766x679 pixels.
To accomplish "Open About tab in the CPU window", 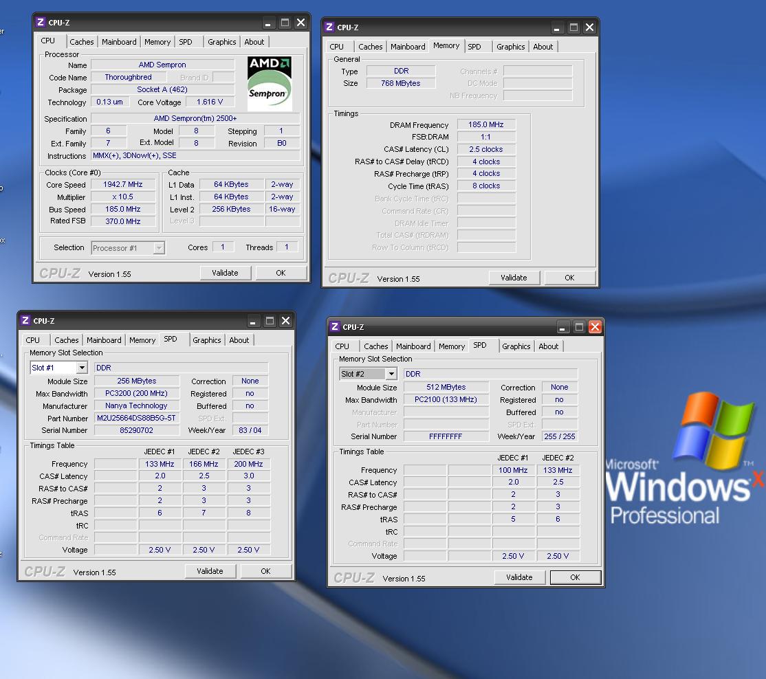I will coord(254,42).
